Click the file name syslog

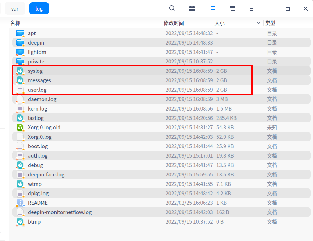click(x=36, y=71)
